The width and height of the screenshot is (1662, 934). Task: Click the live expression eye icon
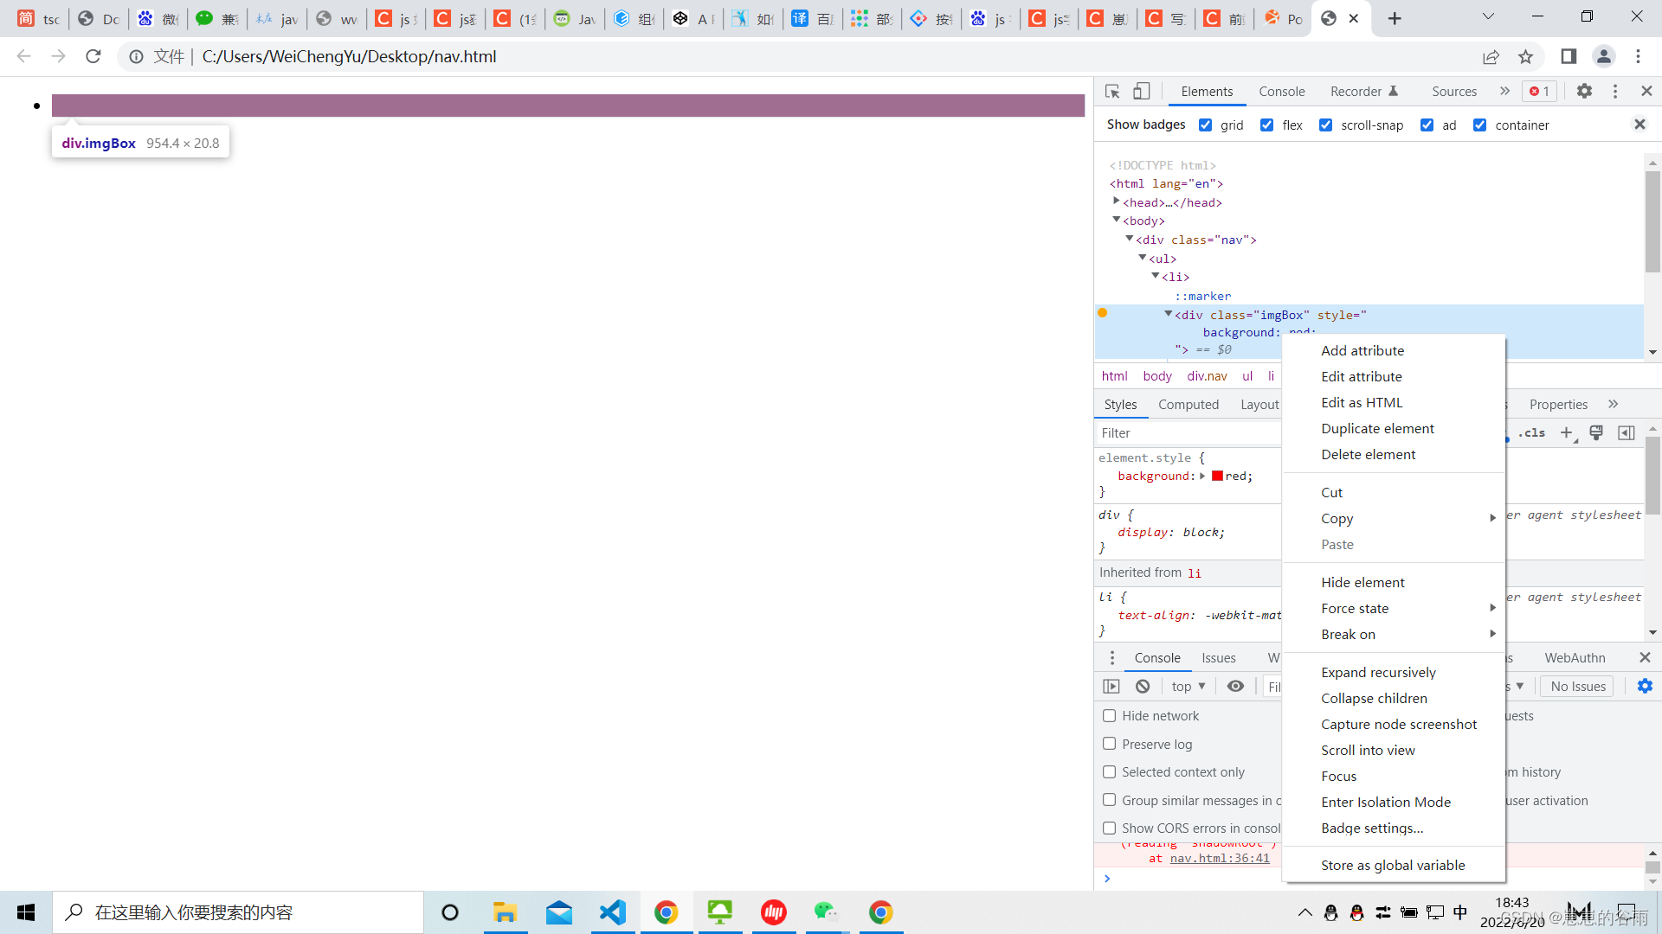tap(1235, 686)
